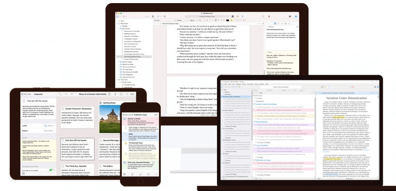The height and width of the screenshot is (191, 396).
Task: Click the compose icon in Mac Scrivener toolbar
Action: point(165,16)
